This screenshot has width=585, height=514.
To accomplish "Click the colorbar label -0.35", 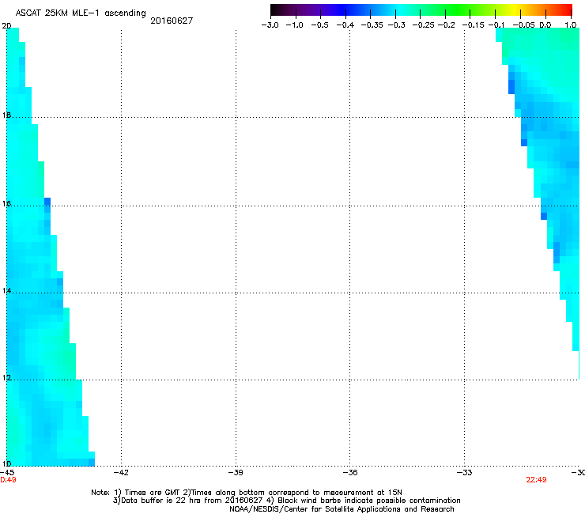I will (372, 25).
